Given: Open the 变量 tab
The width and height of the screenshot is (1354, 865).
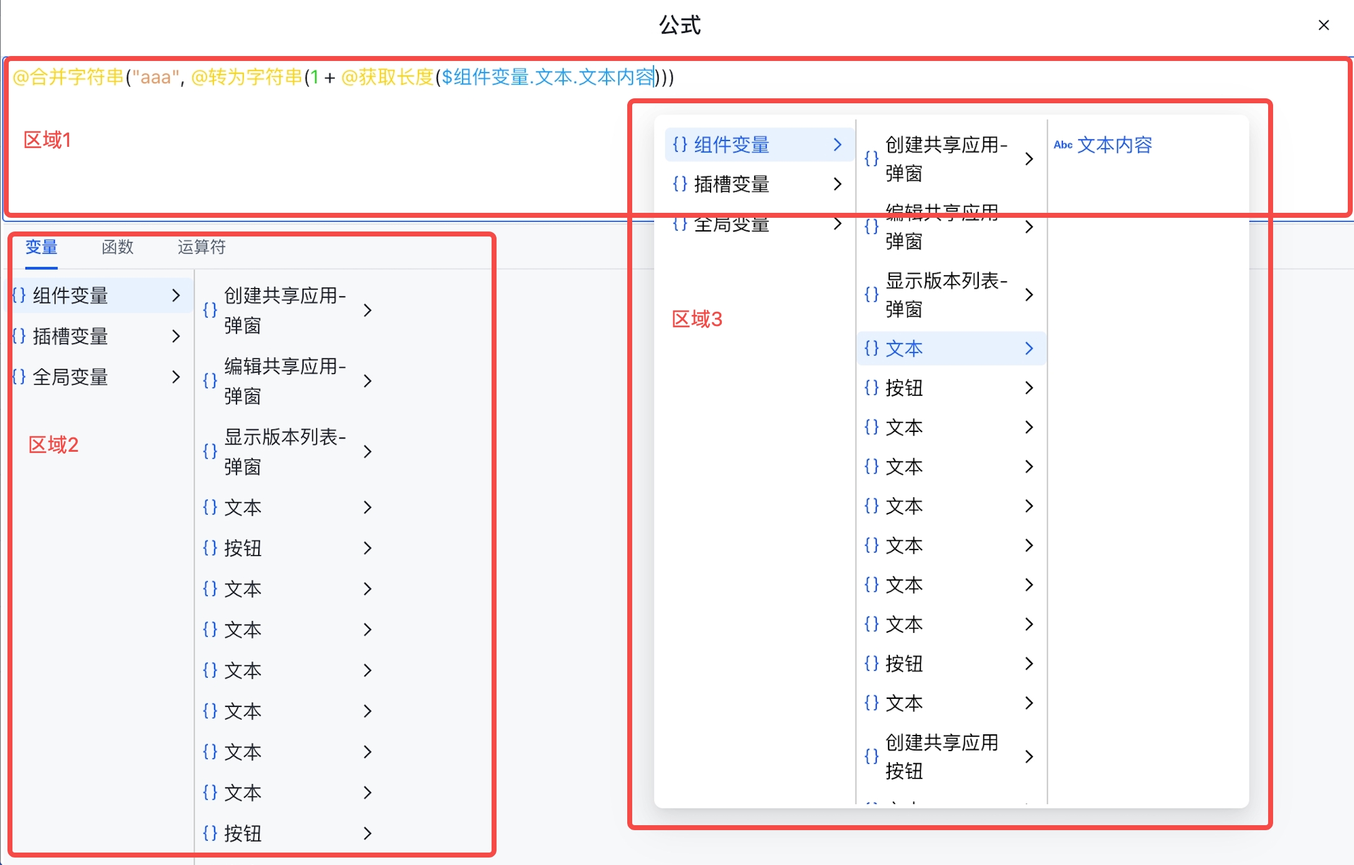Looking at the screenshot, I should 42,247.
